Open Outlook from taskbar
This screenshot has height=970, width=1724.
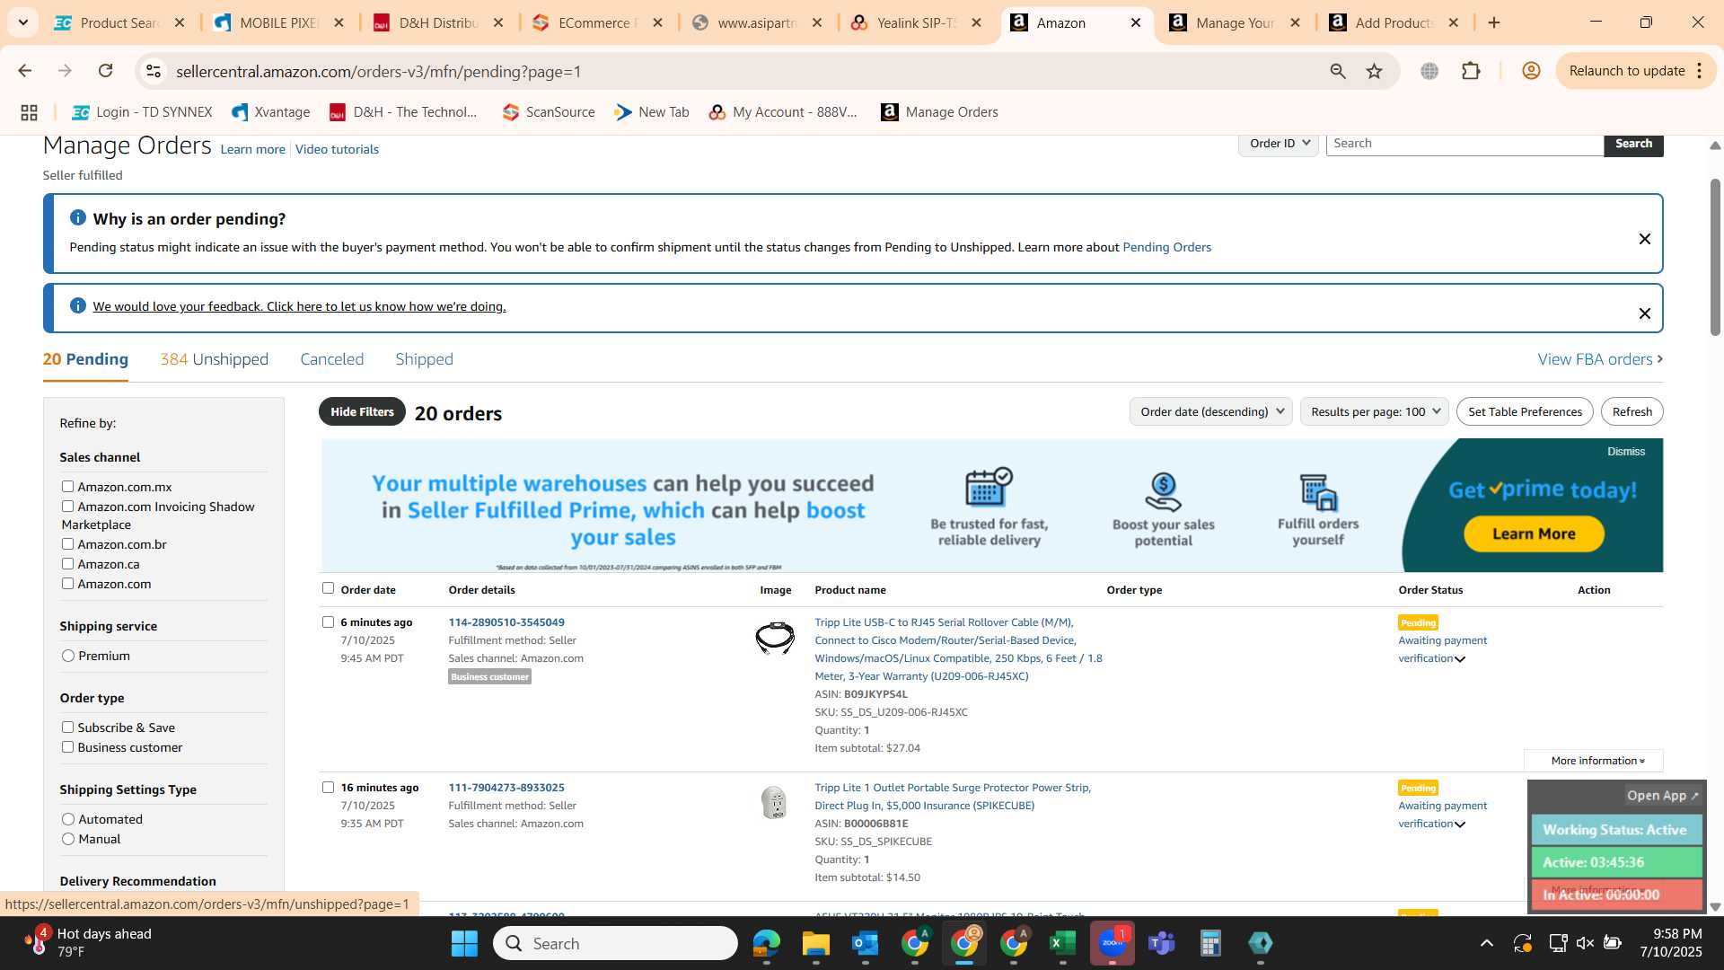point(865,943)
